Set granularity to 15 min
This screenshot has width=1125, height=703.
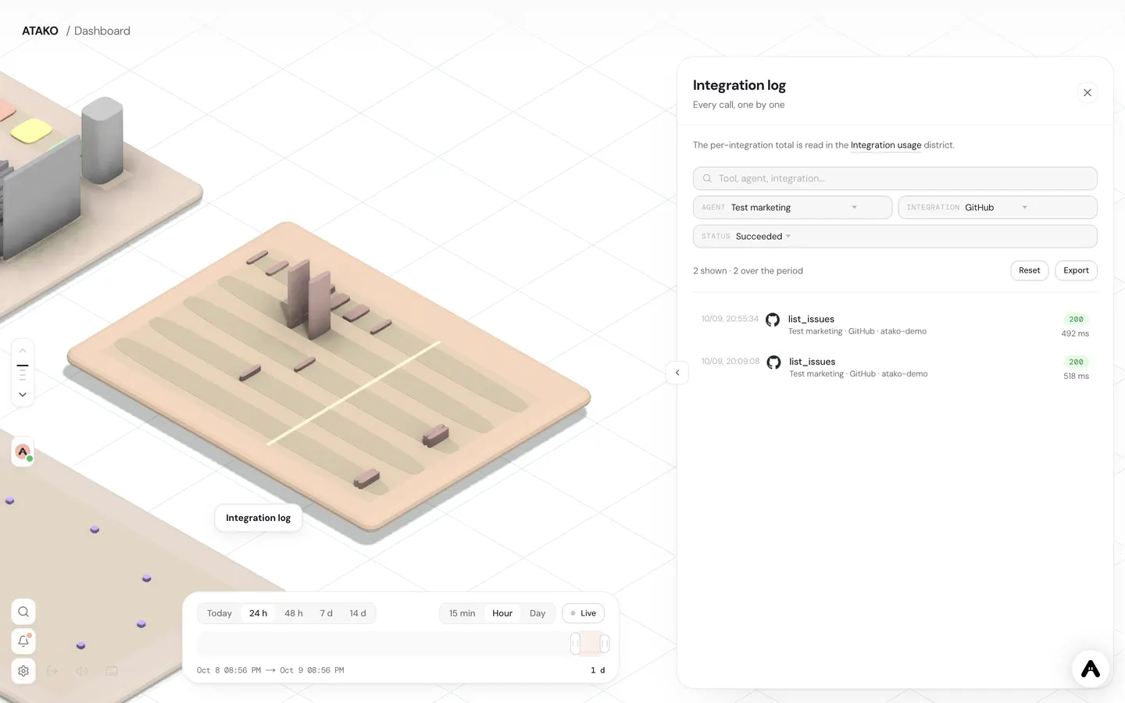pyautogui.click(x=462, y=613)
